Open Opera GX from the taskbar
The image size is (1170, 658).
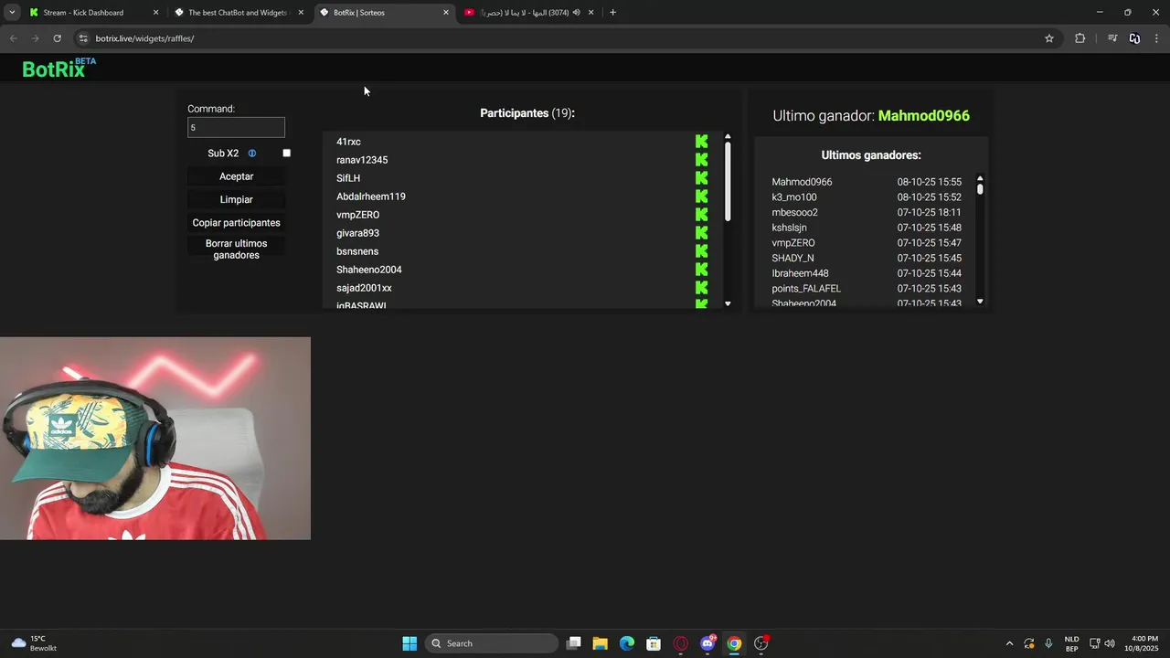(x=680, y=643)
